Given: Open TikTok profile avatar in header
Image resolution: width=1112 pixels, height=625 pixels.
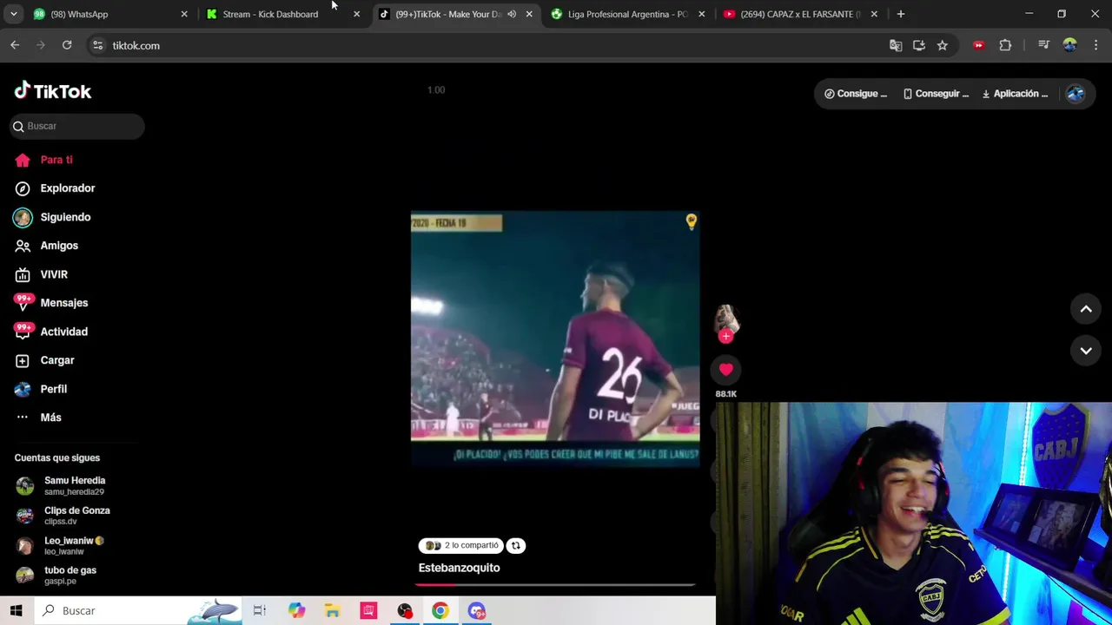Looking at the screenshot, I should (x=1076, y=94).
